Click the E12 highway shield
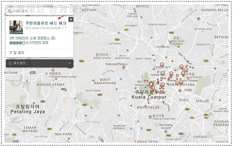The image size is (233, 147). click(x=206, y=61)
